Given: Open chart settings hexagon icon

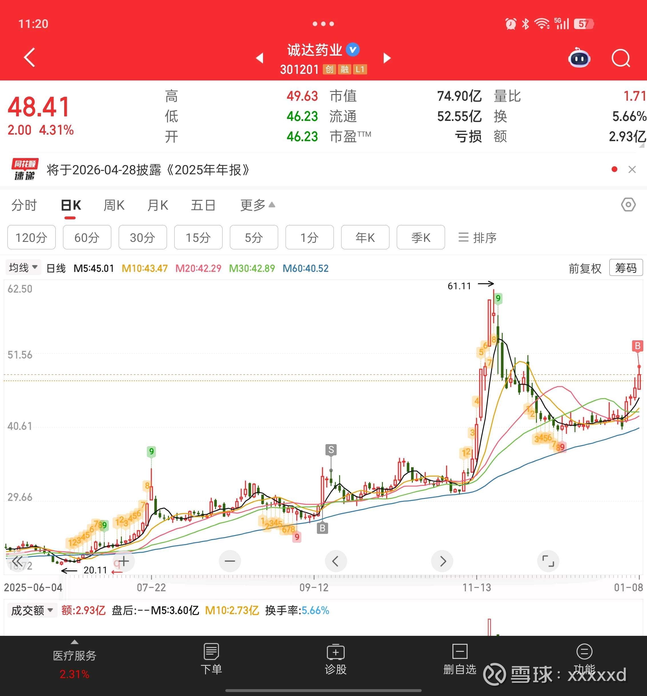Looking at the screenshot, I should tap(628, 205).
